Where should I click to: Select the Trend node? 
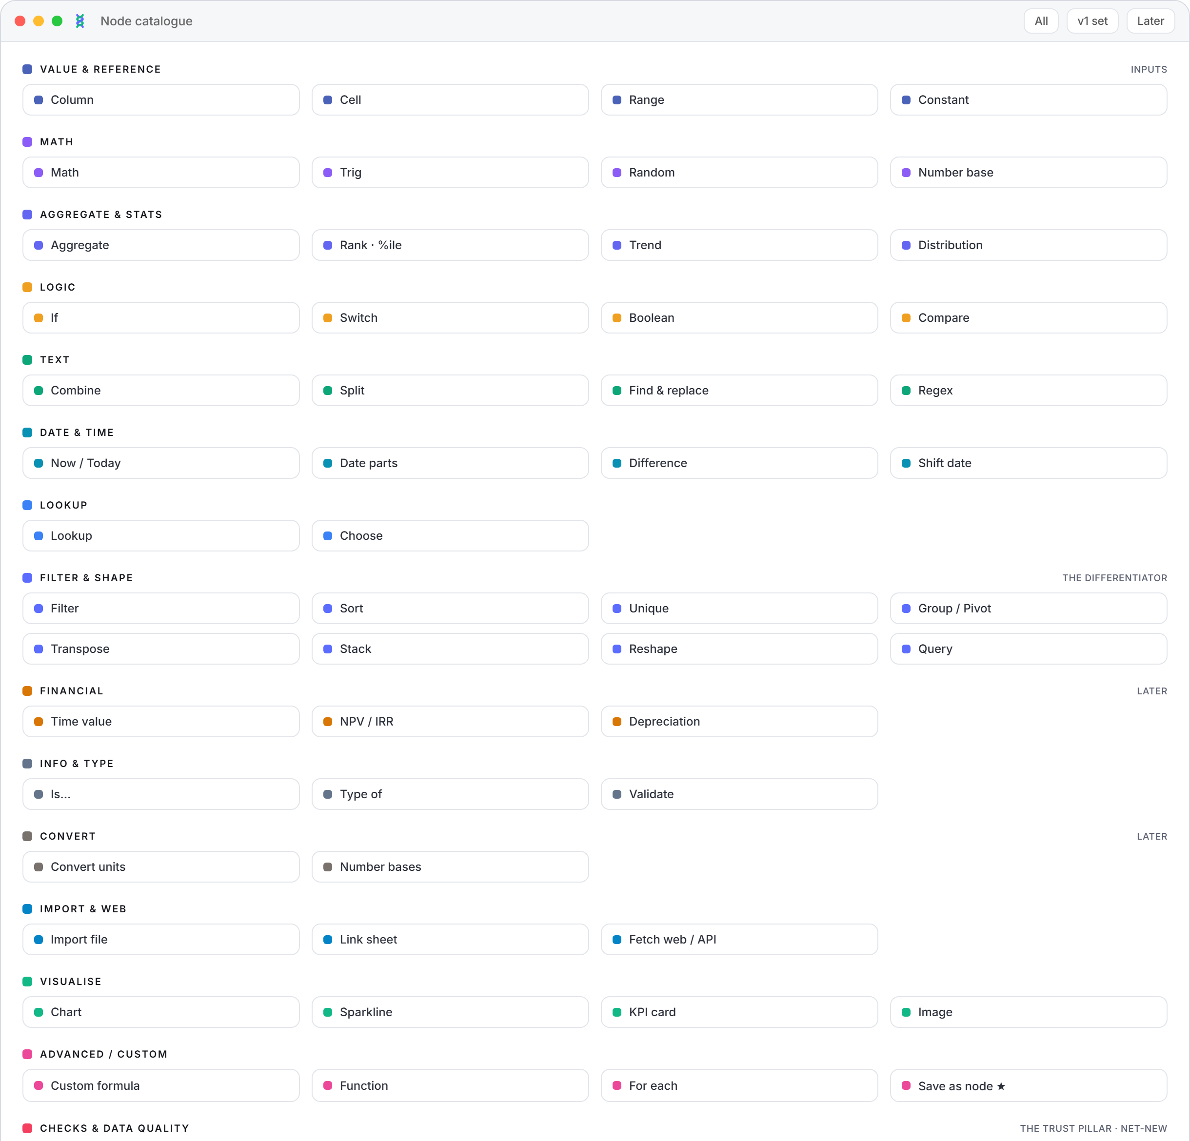point(739,245)
